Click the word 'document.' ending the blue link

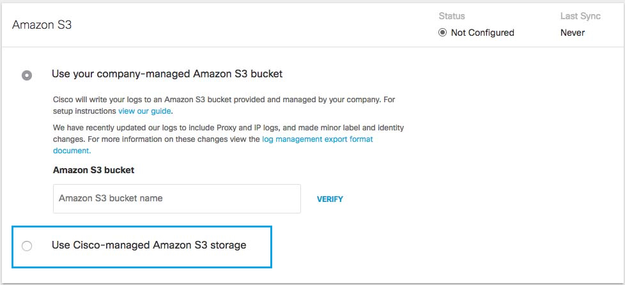pyautogui.click(x=72, y=151)
